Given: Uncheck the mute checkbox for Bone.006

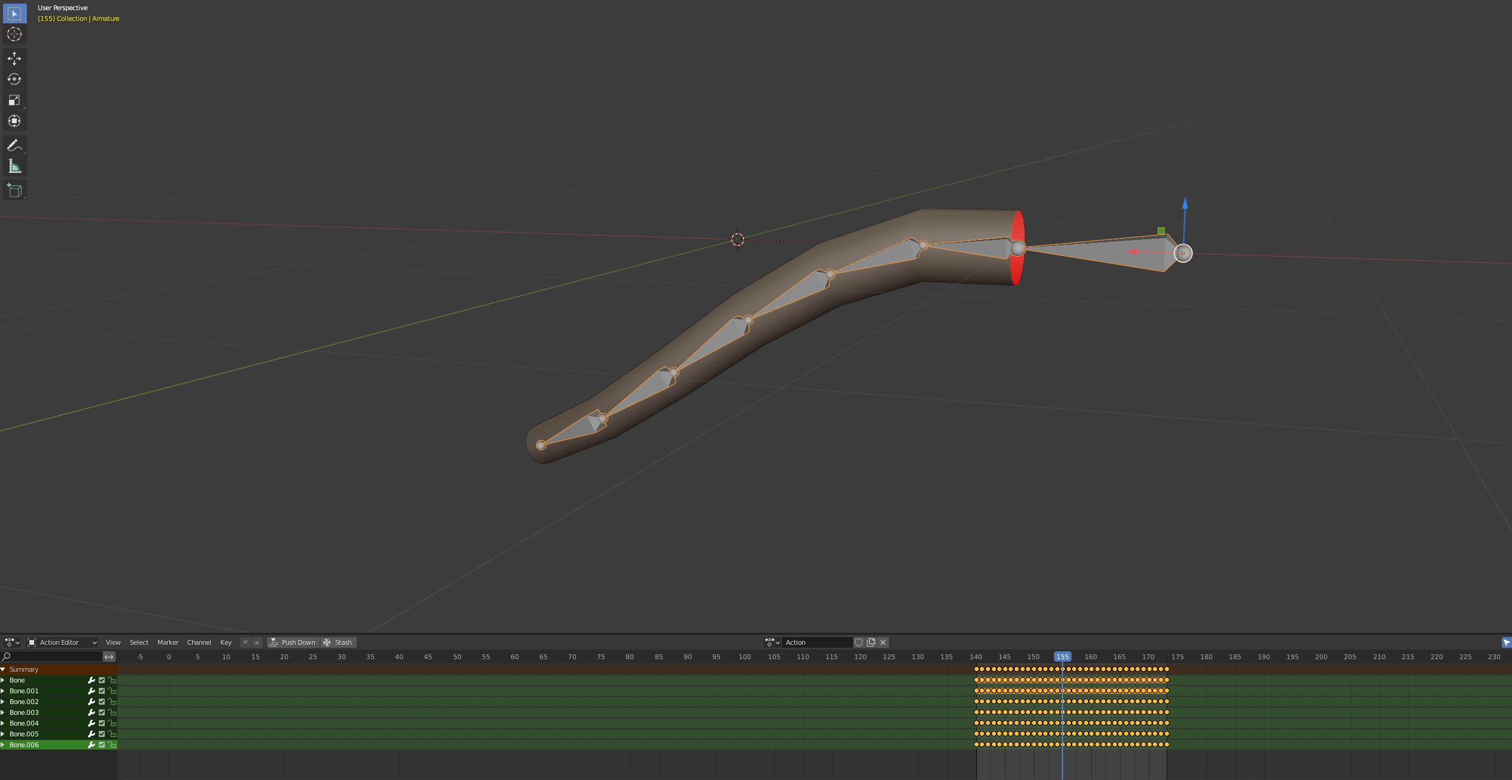Looking at the screenshot, I should [102, 745].
